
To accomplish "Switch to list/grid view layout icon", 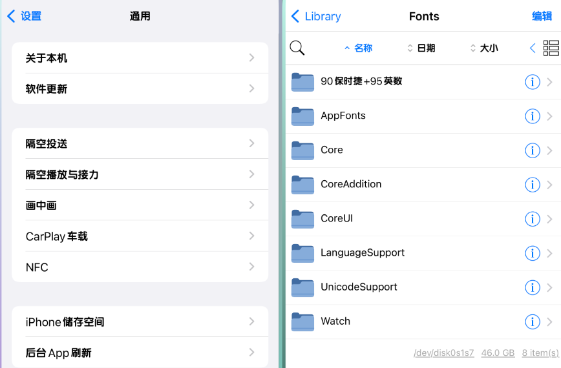I will [551, 48].
